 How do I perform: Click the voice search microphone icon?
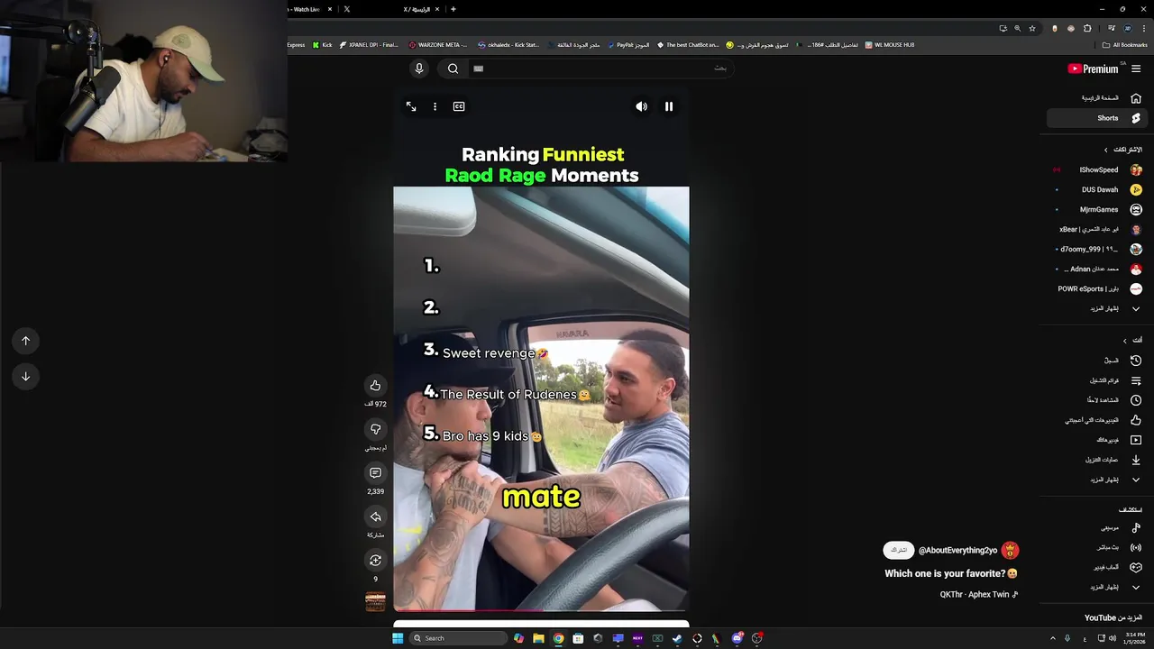tap(418, 69)
